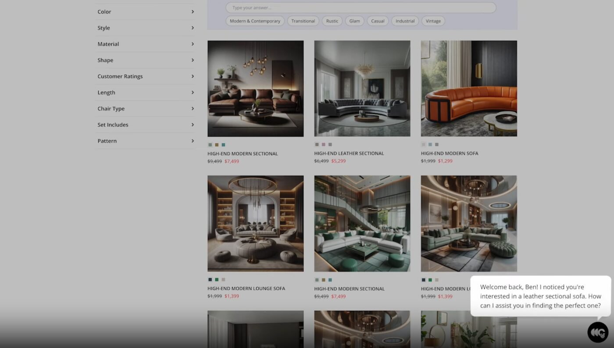Image resolution: width=614 pixels, height=348 pixels.
Task: Select pink swatch under High-End Leather Sectional
Action: coord(323,144)
